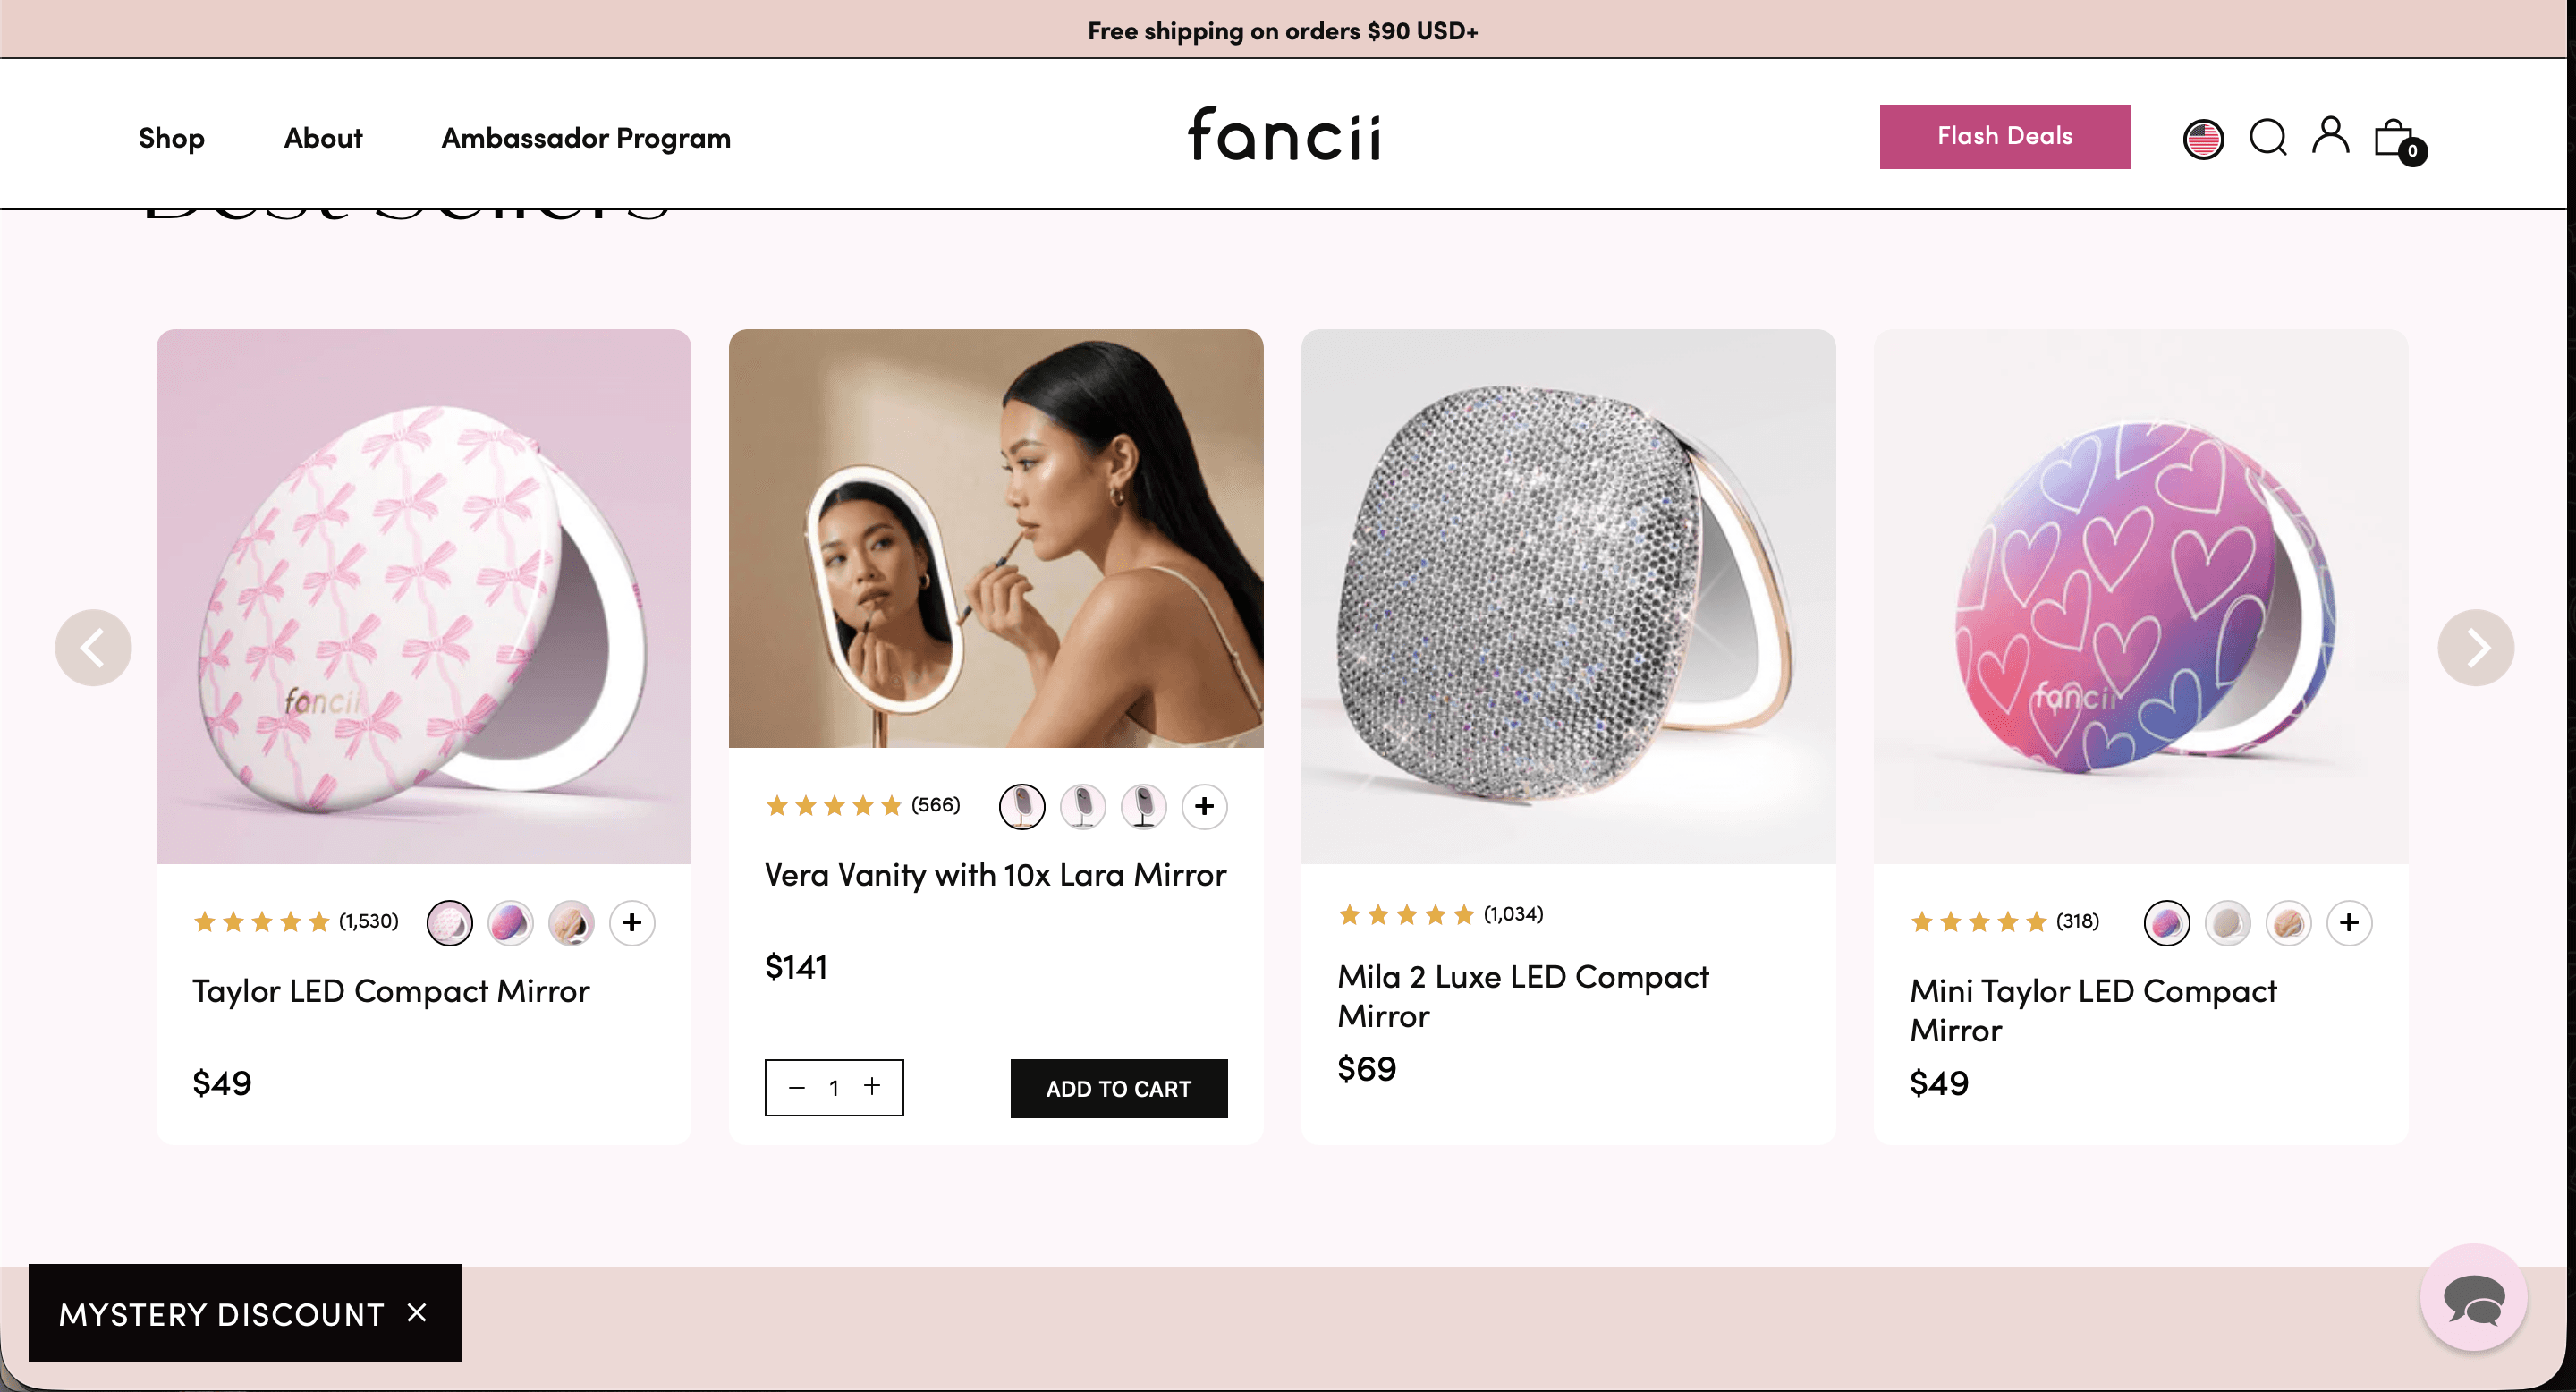Expand more colors for Taylor LED Compact Mirror
This screenshot has width=2576, height=1392.
click(632, 922)
